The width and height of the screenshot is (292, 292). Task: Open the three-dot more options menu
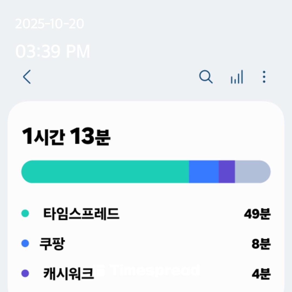(x=264, y=77)
